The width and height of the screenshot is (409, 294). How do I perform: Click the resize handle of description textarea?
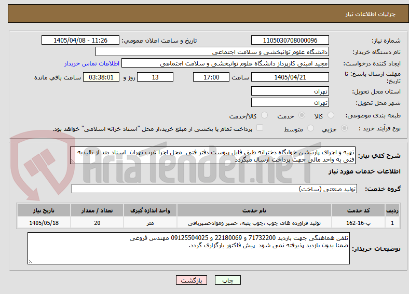[x=73, y=162]
